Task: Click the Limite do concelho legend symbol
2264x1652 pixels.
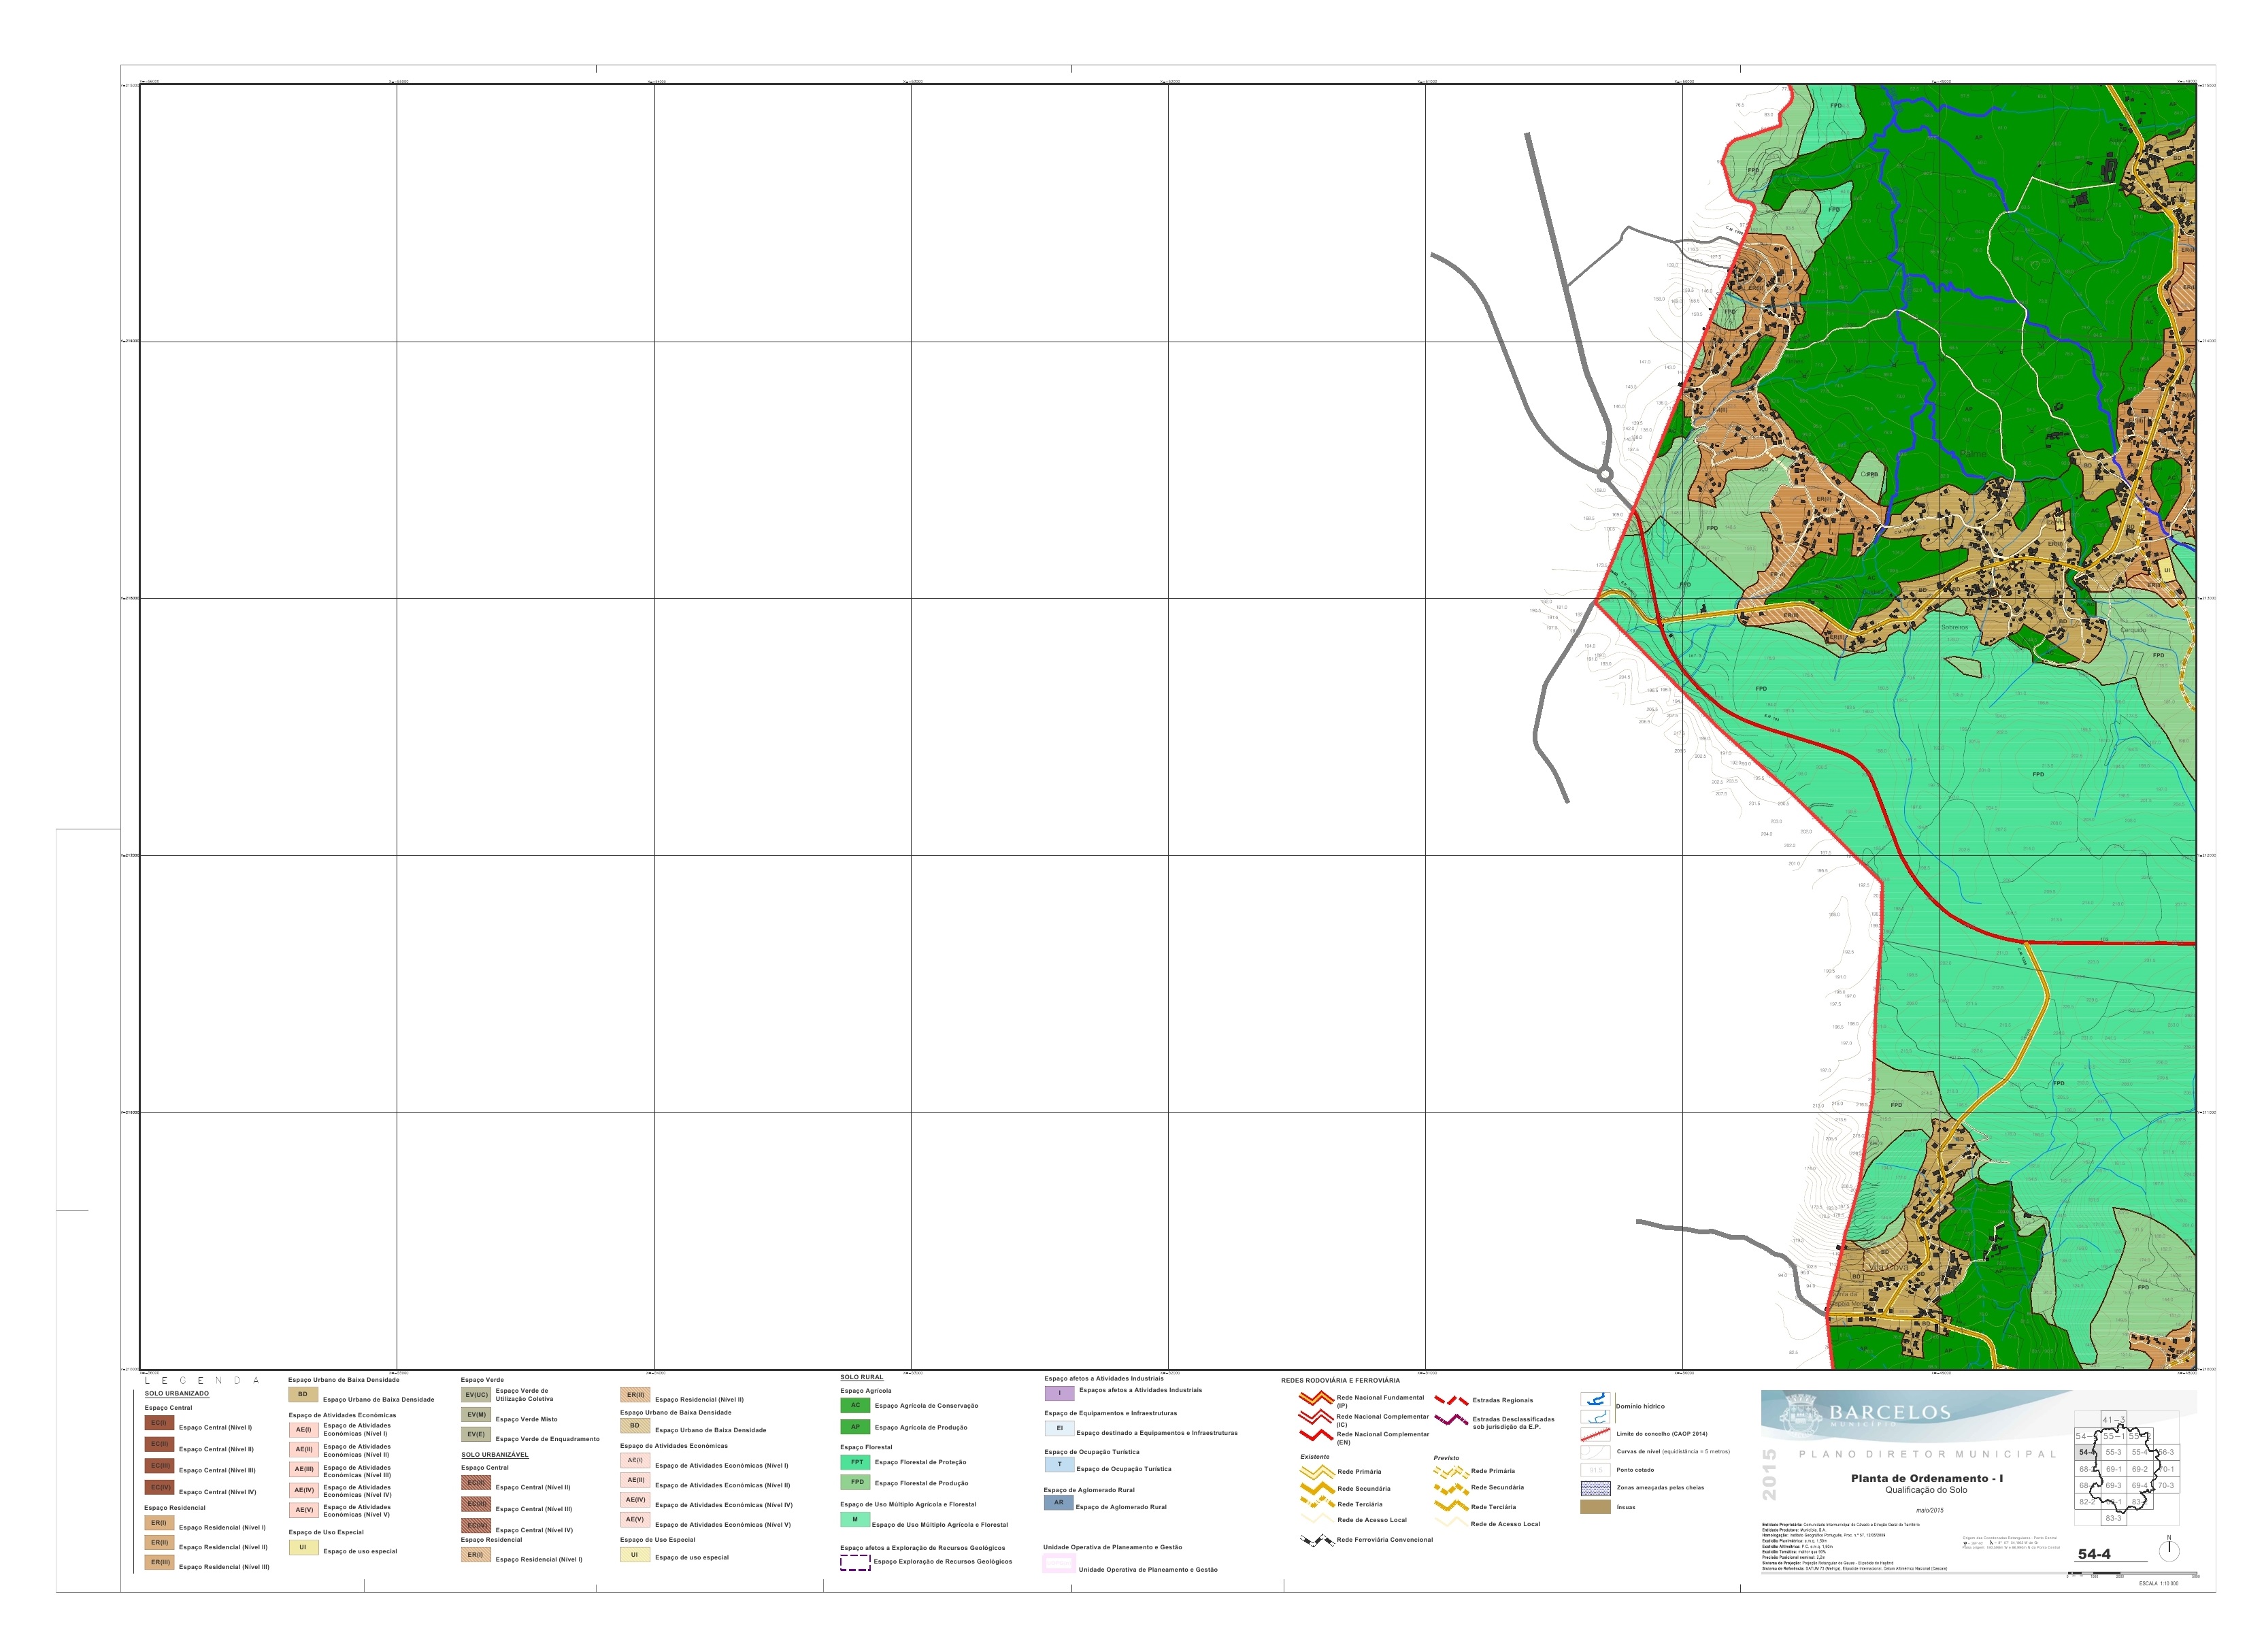Action: click(1595, 1434)
